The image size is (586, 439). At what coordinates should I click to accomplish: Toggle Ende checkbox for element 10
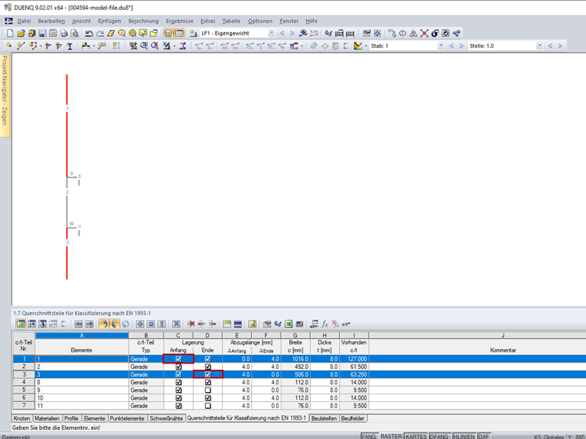tap(207, 398)
